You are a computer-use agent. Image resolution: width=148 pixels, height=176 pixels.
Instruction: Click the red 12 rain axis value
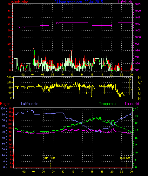pos(10,144)
